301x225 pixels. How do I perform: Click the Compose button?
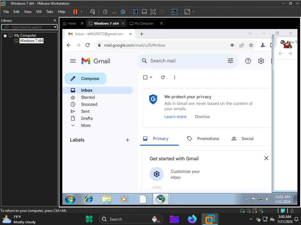coord(86,79)
